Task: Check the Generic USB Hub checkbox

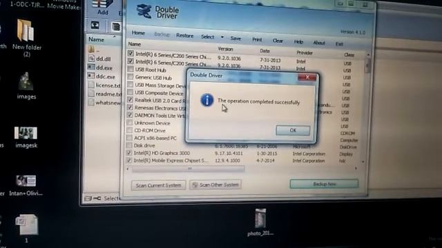Action: 131,76
